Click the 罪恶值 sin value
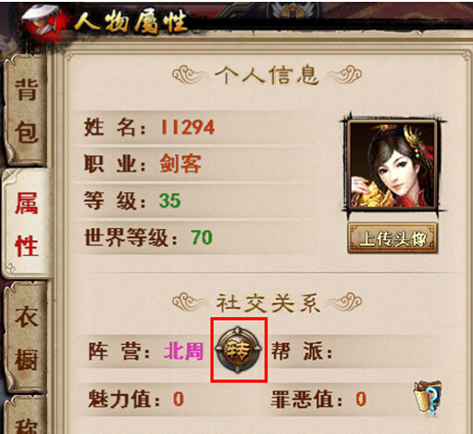 click(x=361, y=399)
